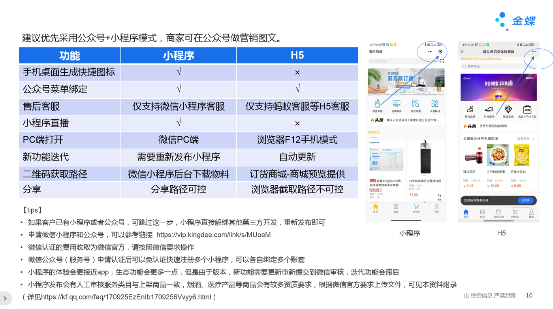Click the mini program search products field
The image size is (553, 309).
pyautogui.click(x=403, y=61)
